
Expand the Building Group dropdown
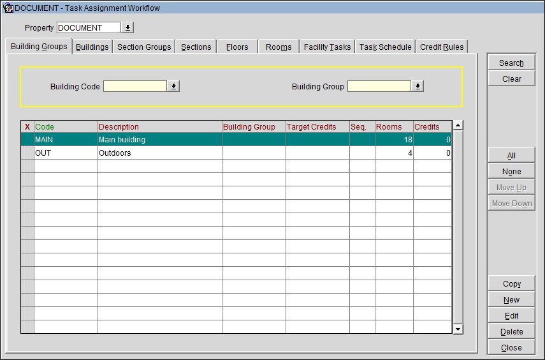(x=418, y=86)
